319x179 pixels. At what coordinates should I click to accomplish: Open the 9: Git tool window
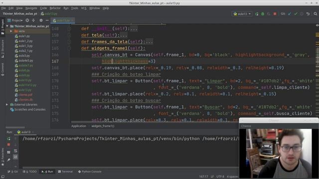coord(13,172)
